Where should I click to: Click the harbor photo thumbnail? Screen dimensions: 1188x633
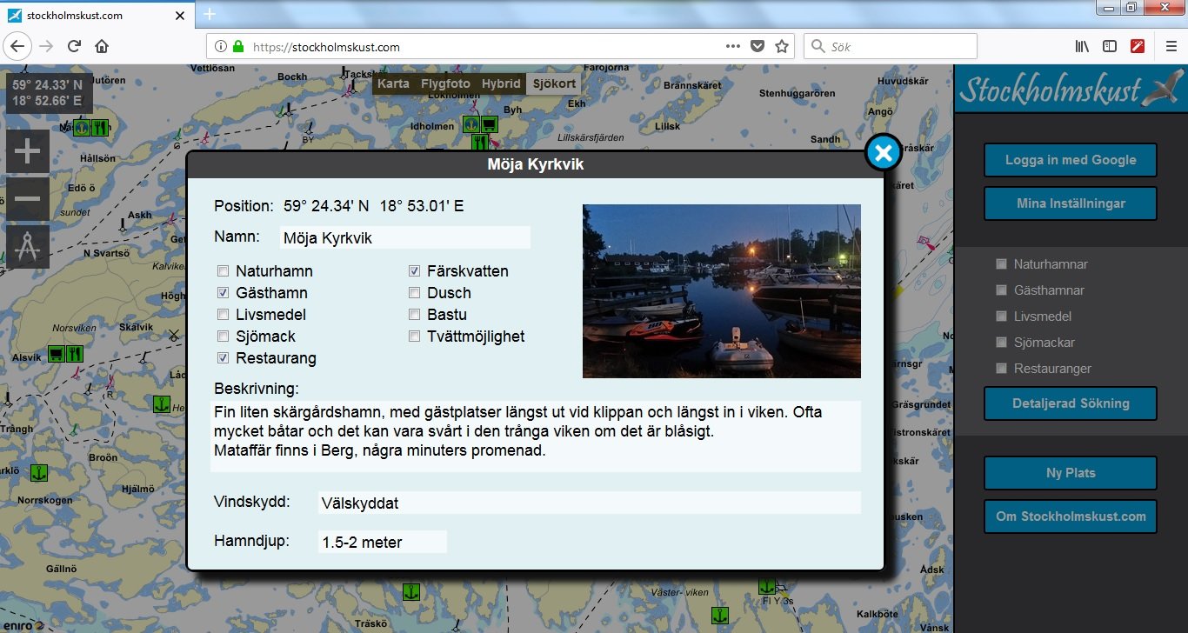point(721,290)
